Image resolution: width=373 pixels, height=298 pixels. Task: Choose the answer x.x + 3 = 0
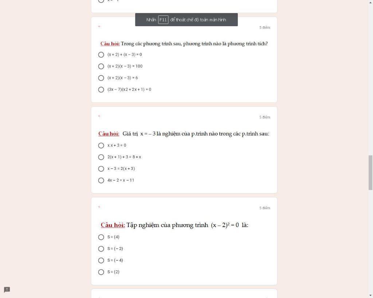(101, 146)
